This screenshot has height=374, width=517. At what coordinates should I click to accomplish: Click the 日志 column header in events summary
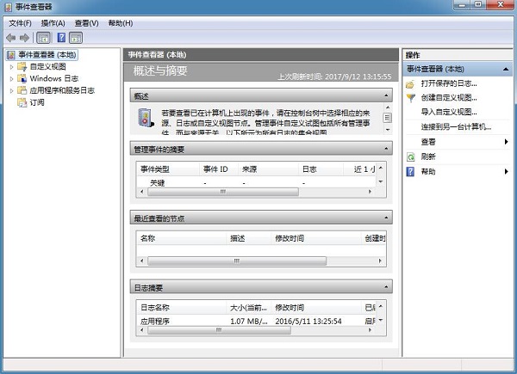click(321, 169)
